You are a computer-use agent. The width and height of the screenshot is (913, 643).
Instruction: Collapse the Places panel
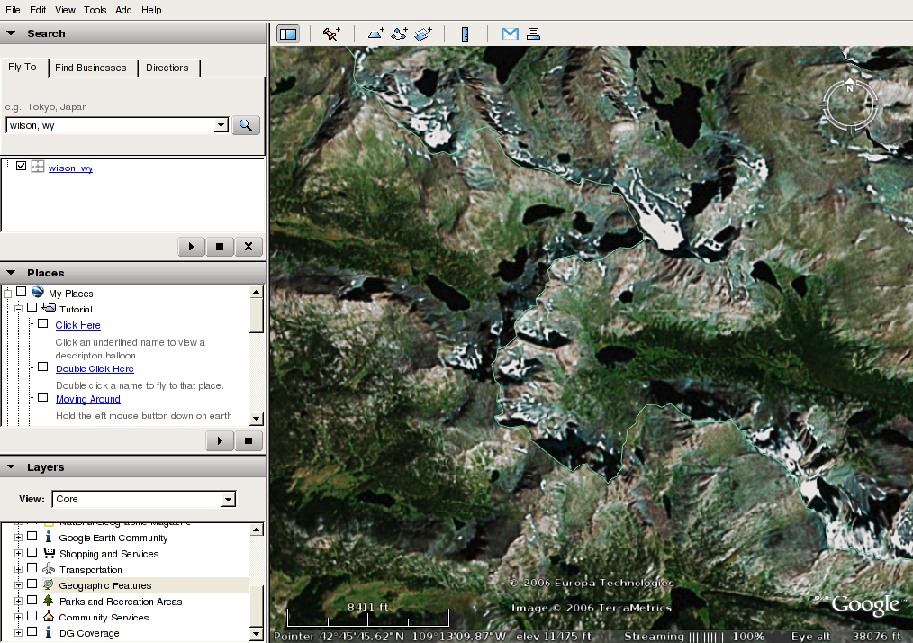click(x=11, y=273)
